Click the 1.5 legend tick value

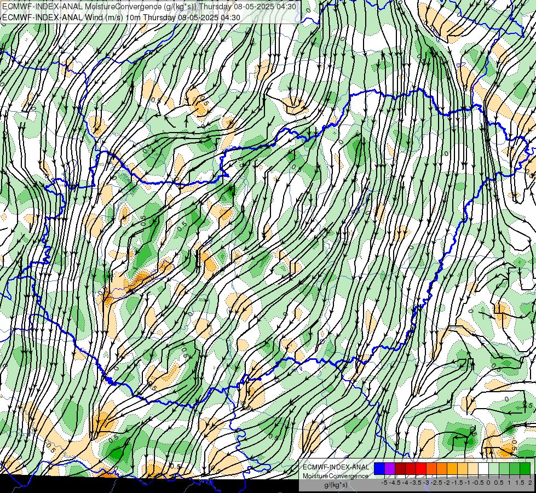tap(520, 483)
